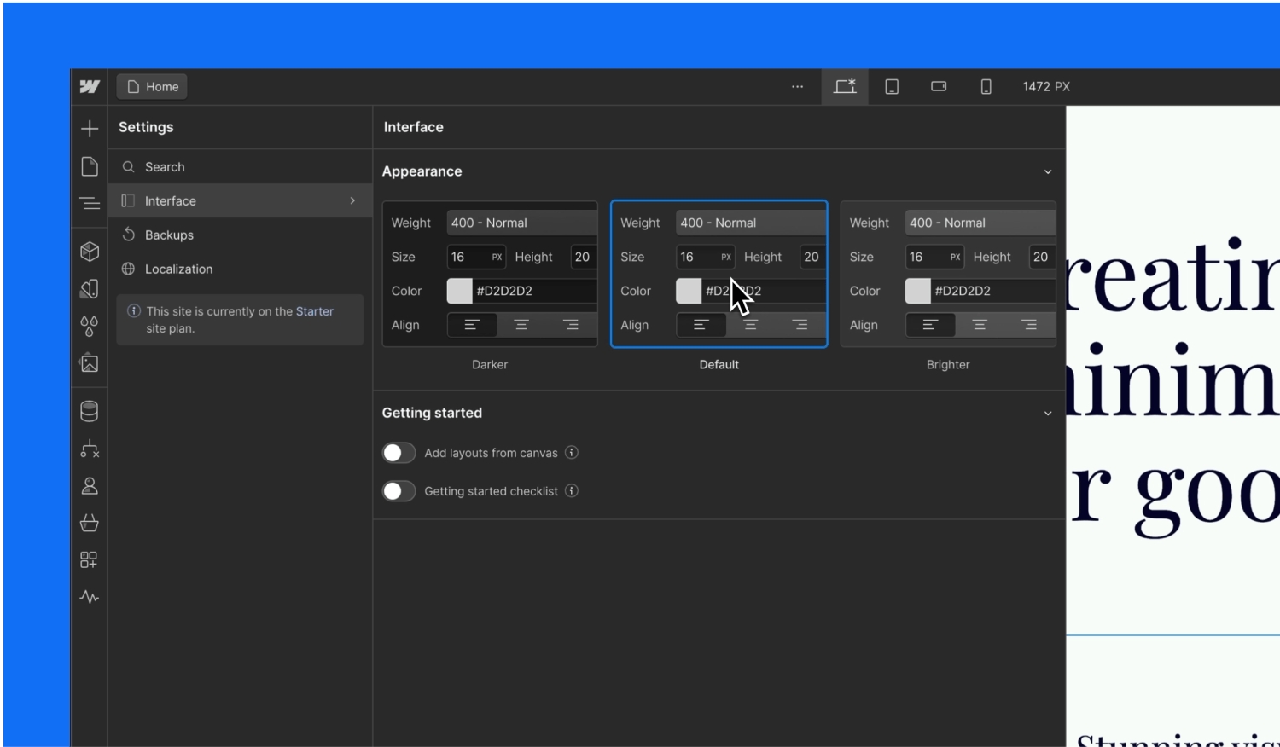Image resolution: width=1280 pixels, height=747 pixels.
Task: Select the mobile portrait breakpoint icon
Action: [x=986, y=87]
